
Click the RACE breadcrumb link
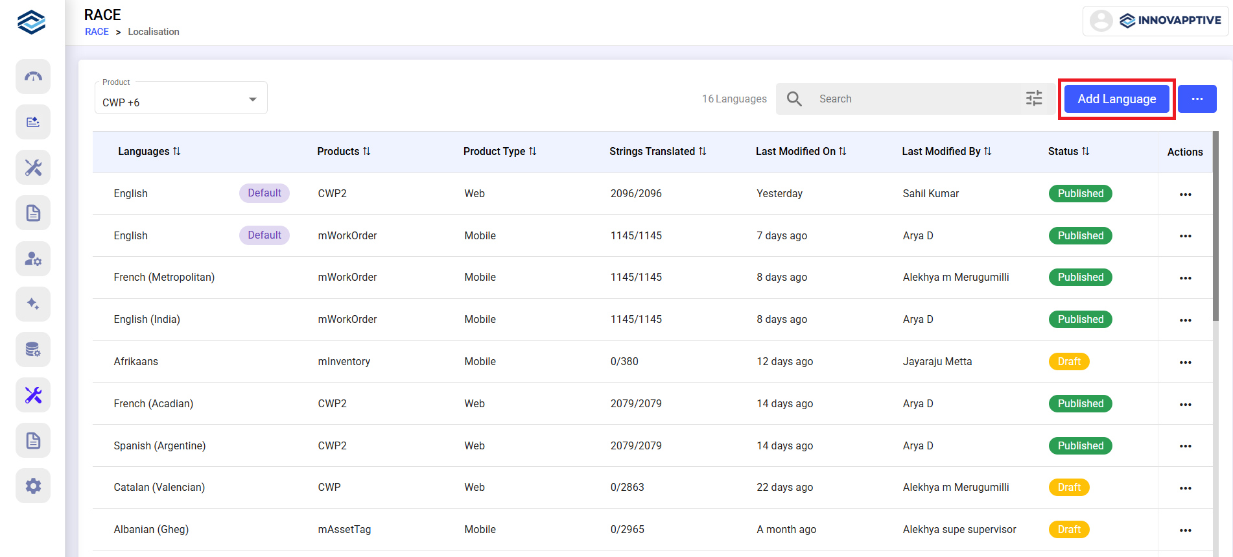click(97, 32)
